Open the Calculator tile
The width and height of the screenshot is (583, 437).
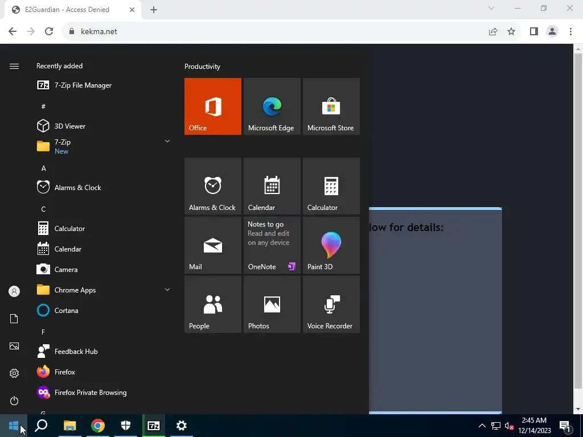pyautogui.click(x=331, y=186)
